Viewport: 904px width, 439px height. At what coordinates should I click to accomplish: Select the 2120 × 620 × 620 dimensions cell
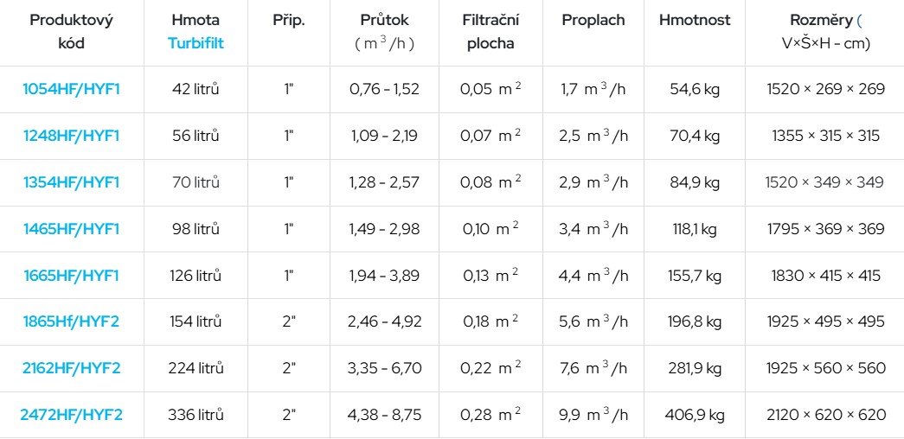[x=825, y=415]
